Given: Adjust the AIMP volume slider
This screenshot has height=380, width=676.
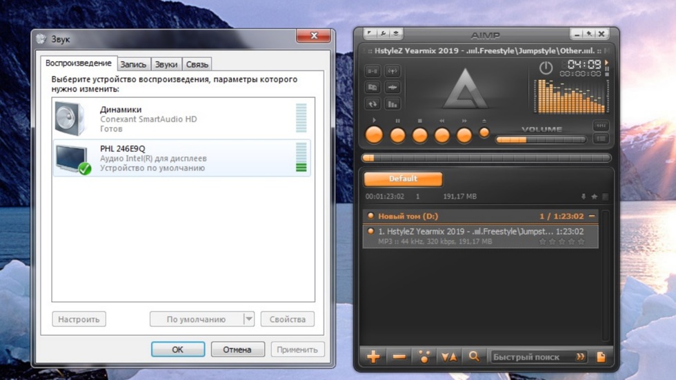Looking at the screenshot, I should 540,139.
